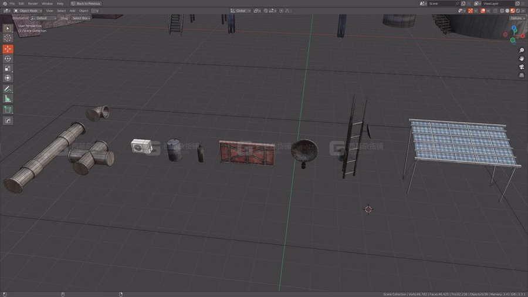
Task: Click the ViewLayer name field
Action: click(497, 4)
